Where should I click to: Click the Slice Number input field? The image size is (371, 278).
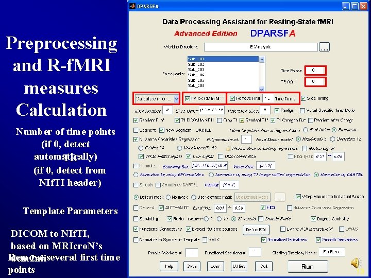pos(167,110)
